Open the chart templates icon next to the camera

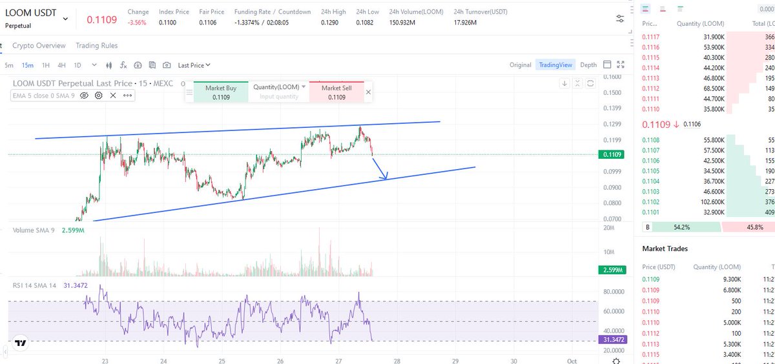[152, 65]
